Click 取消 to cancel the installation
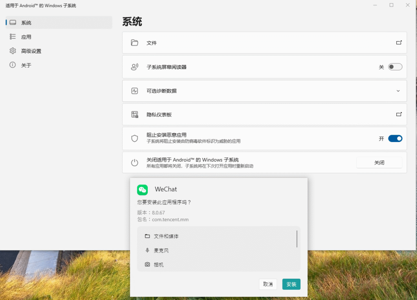The width and height of the screenshot is (417, 300). click(268, 284)
